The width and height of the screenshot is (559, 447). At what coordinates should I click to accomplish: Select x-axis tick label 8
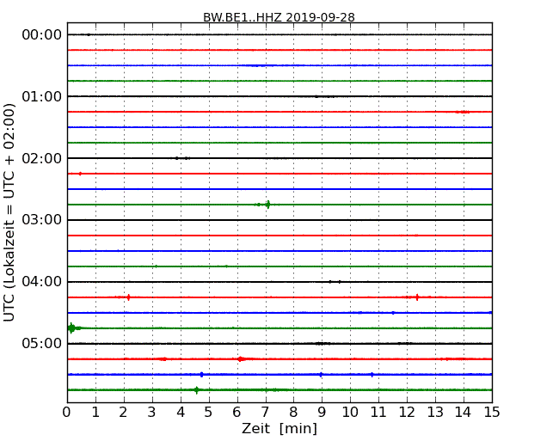293,412
